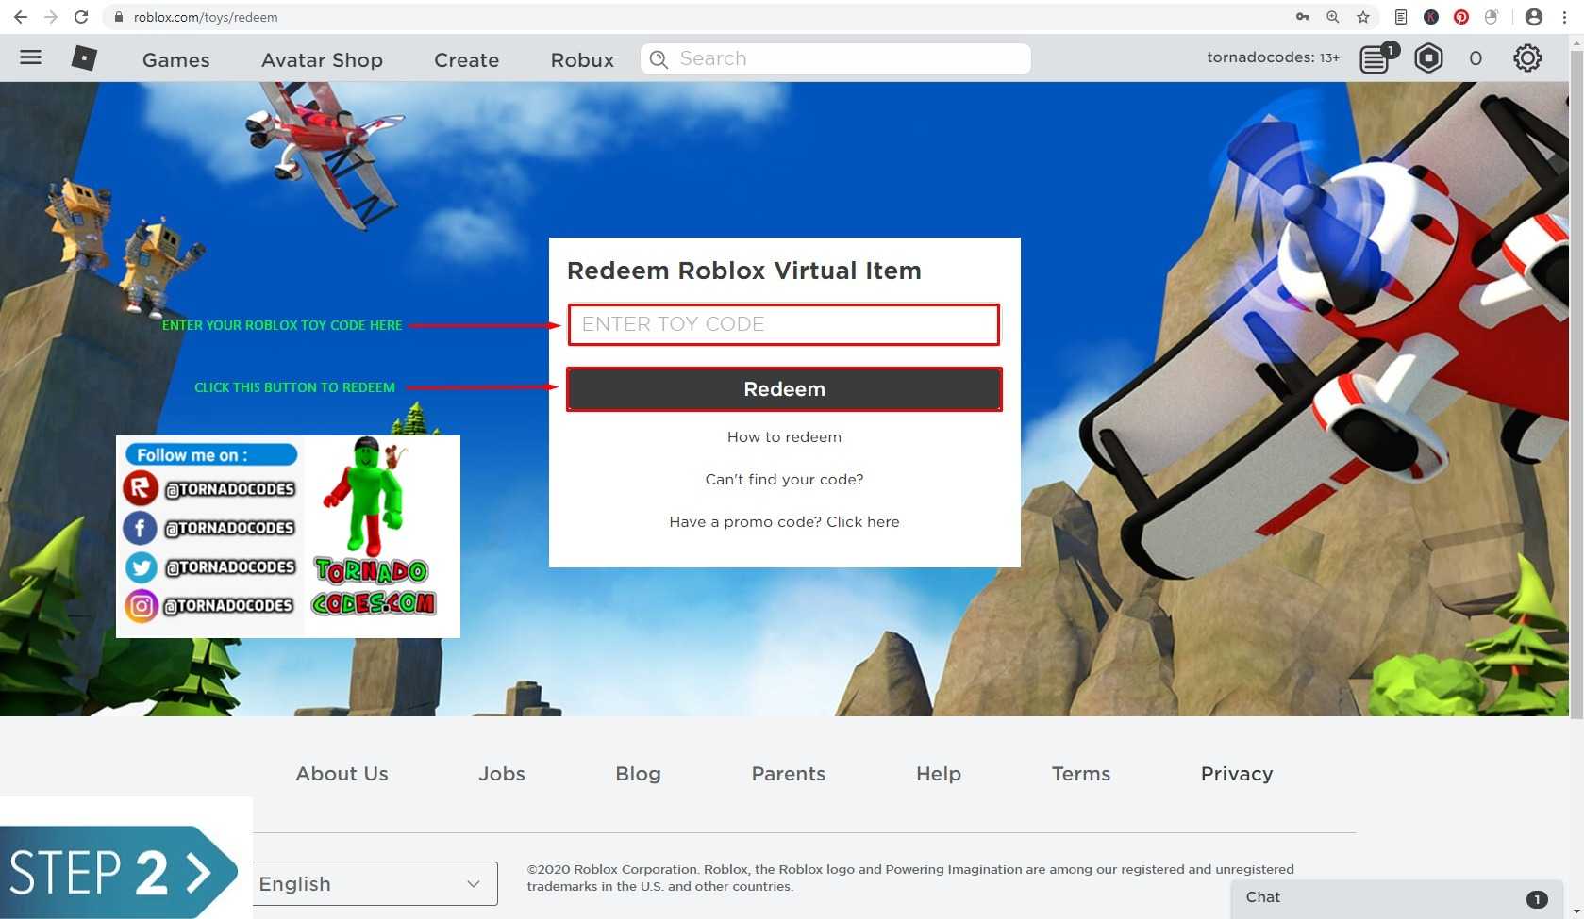Open the Roblox hamburger navigation menu
The width and height of the screenshot is (1584, 919).
coord(30,57)
